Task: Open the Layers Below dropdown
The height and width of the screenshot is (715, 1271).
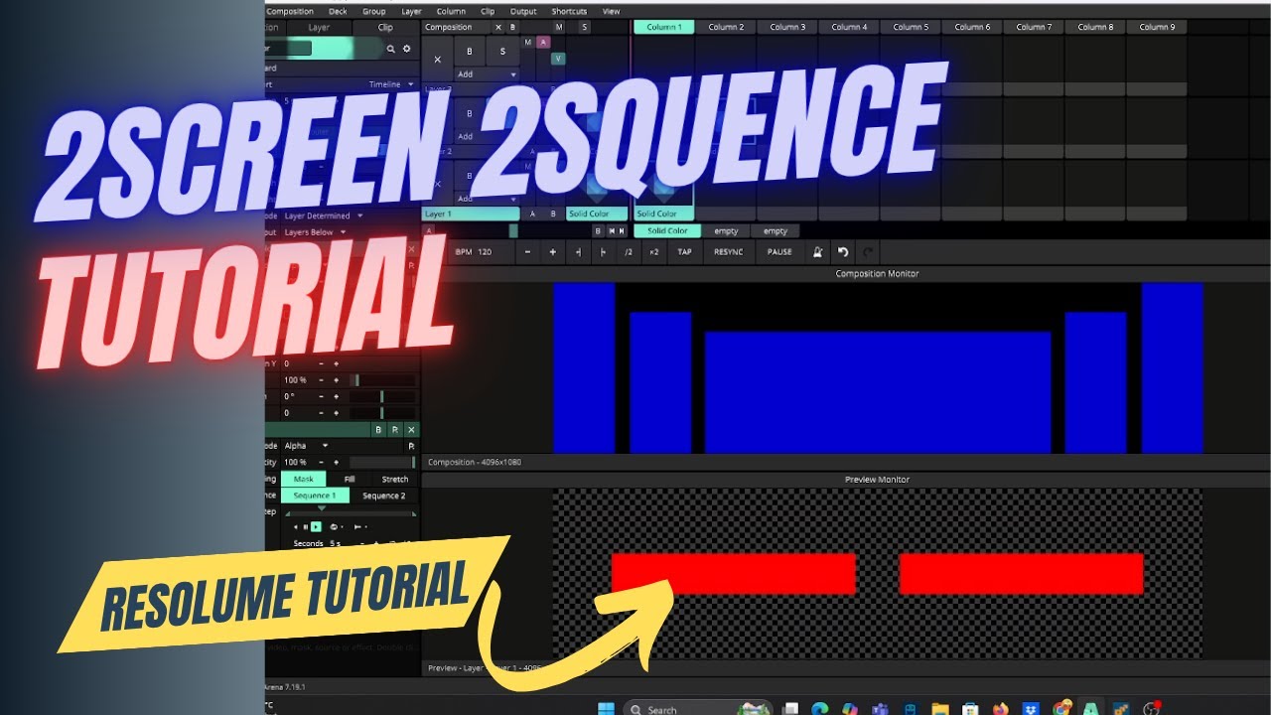Action: (315, 232)
